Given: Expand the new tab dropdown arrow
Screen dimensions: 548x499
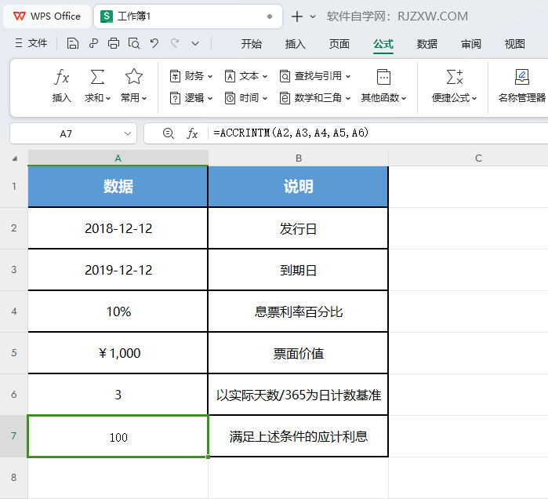Looking at the screenshot, I should (313, 16).
